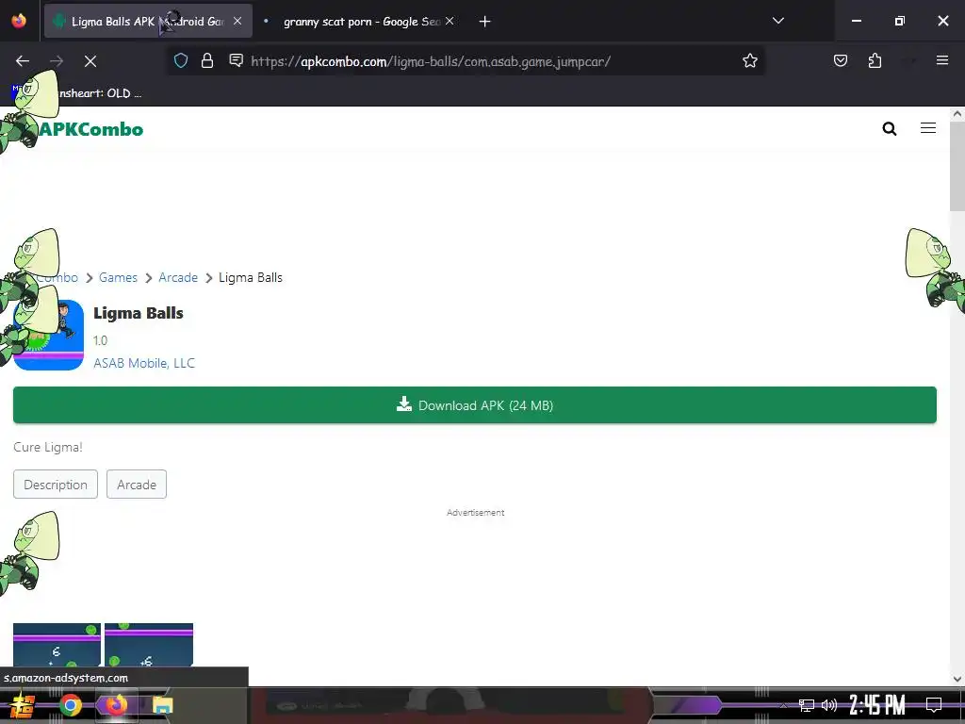The width and height of the screenshot is (965, 724).
Task: Switch to the Google Search tab
Action: (x=361, y=22)
